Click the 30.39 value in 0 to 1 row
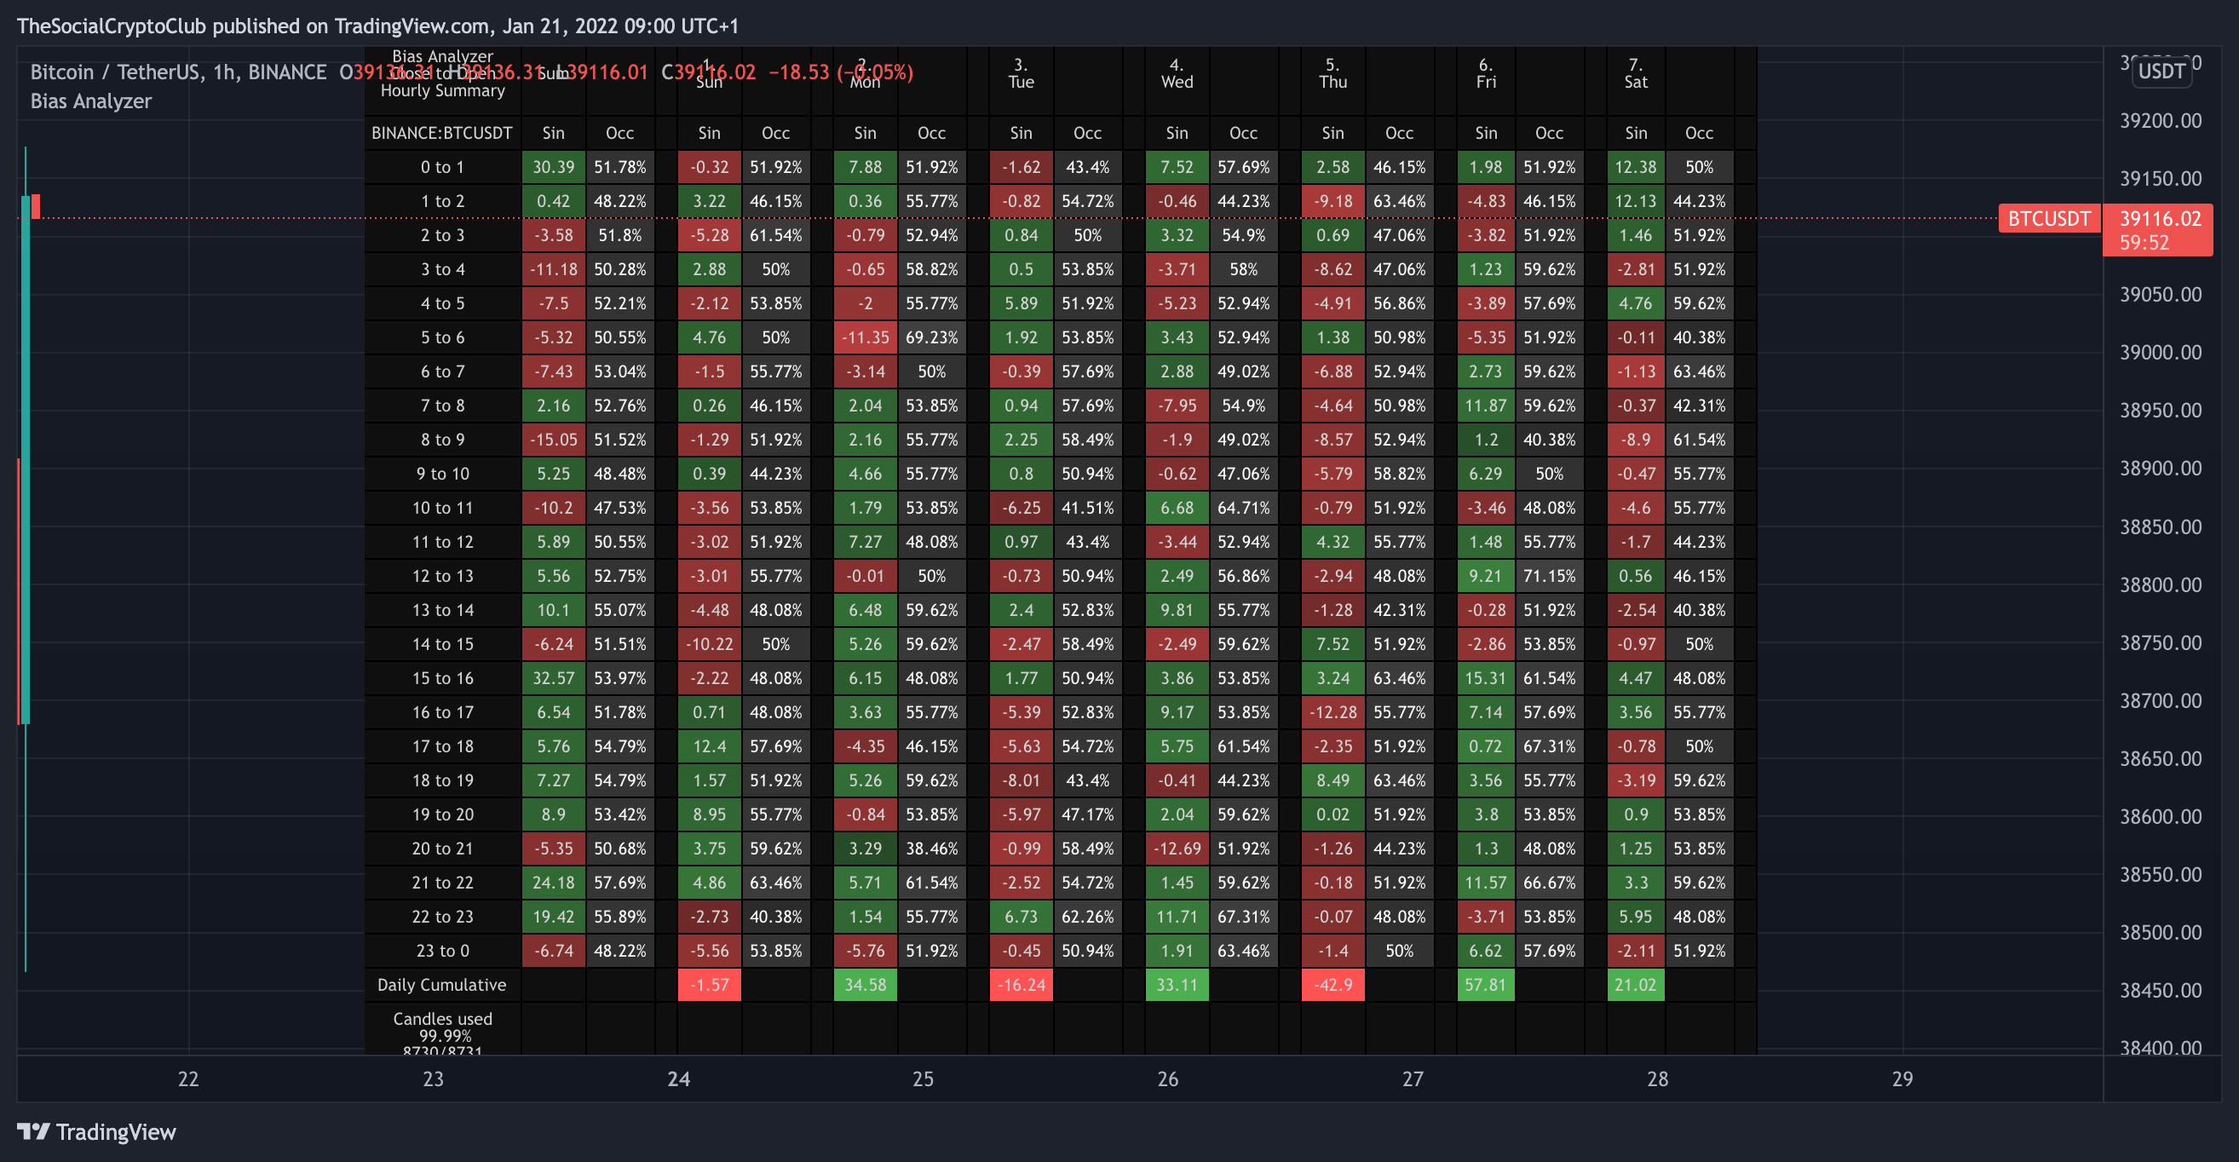This screenshot has width=2239, height=1162. click(553, 167)
